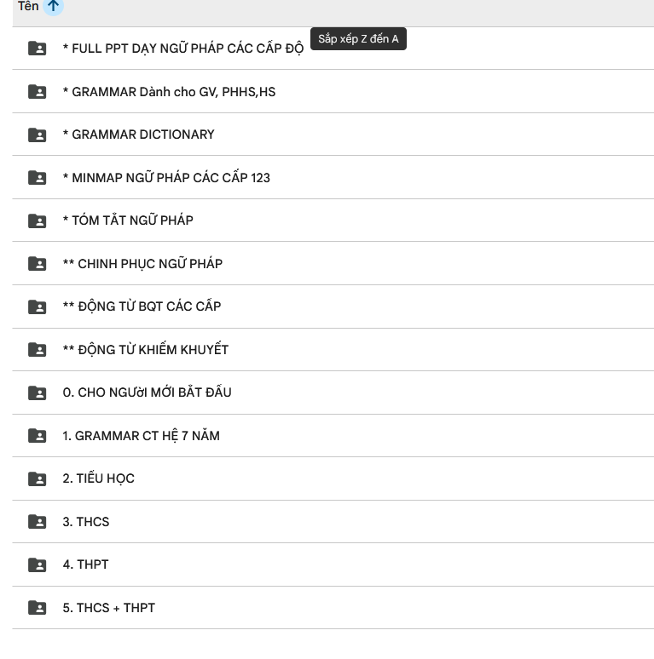This screenshot has height=659, width=654.
Task: Click the GRAMMAR DICTIONARY folder name
Action: (138, 135)
